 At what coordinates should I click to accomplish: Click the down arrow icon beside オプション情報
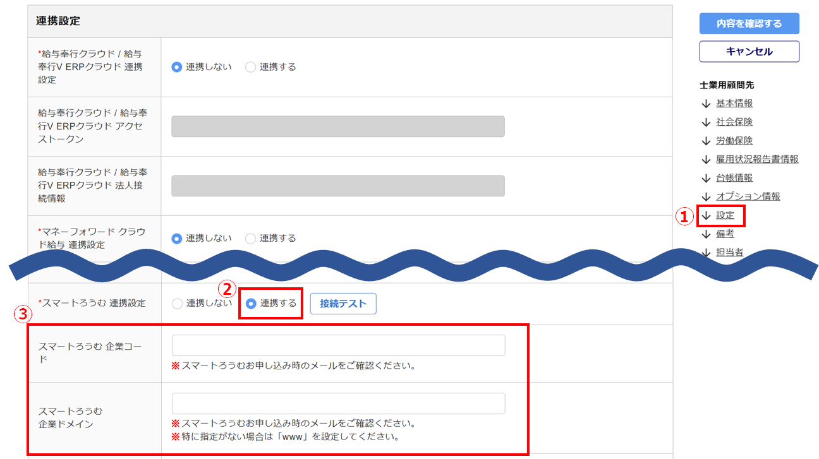pos(706,196)
